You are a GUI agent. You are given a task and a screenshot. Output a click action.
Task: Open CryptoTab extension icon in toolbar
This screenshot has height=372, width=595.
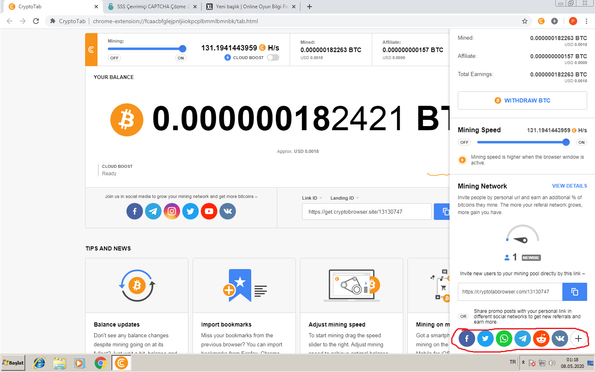pyautogui.click(x=541, y=21)
